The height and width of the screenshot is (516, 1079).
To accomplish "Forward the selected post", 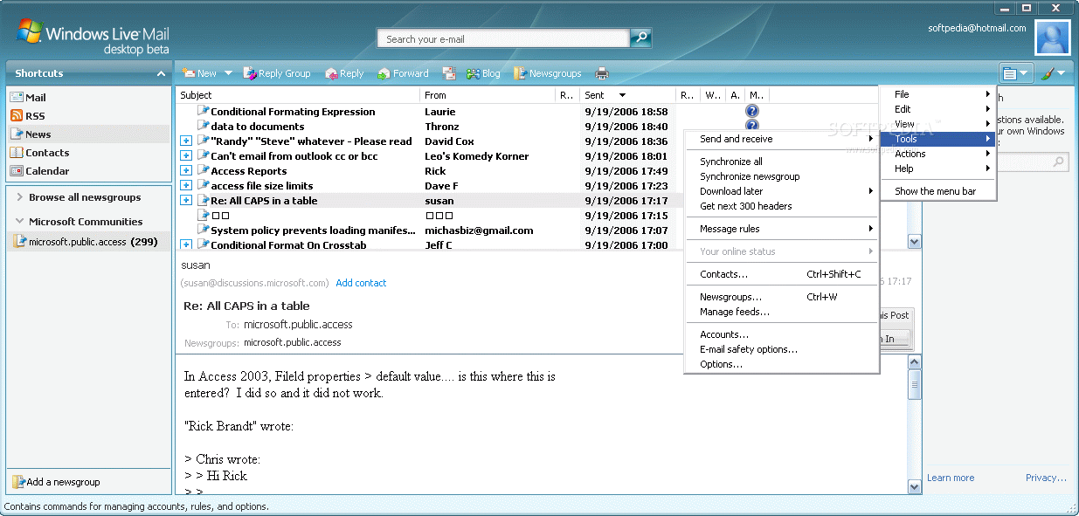I will (403, 73).
